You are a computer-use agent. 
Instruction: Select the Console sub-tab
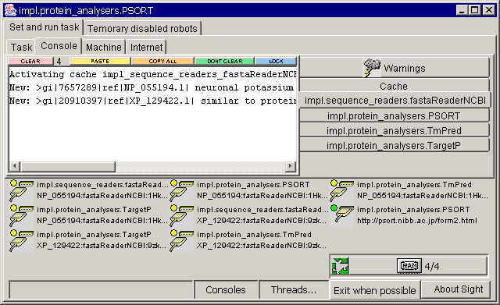(x=59, y=46)
